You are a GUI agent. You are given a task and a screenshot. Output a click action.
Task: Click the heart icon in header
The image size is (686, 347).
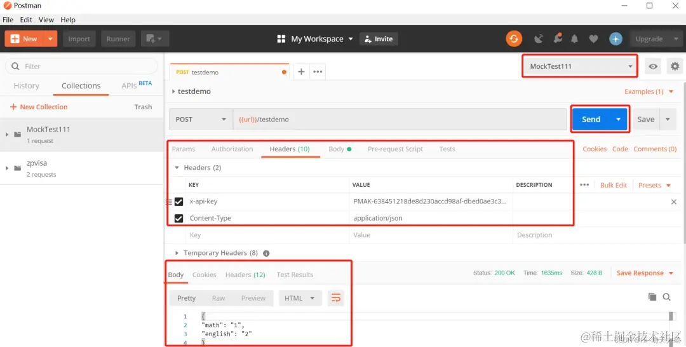pyautogui.click(x=593, y=39)
